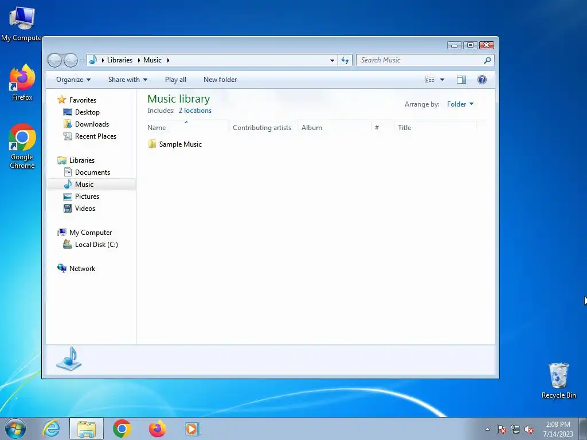
Task: Open the view options dropdown arrow
Action: [x=442, y=79]
